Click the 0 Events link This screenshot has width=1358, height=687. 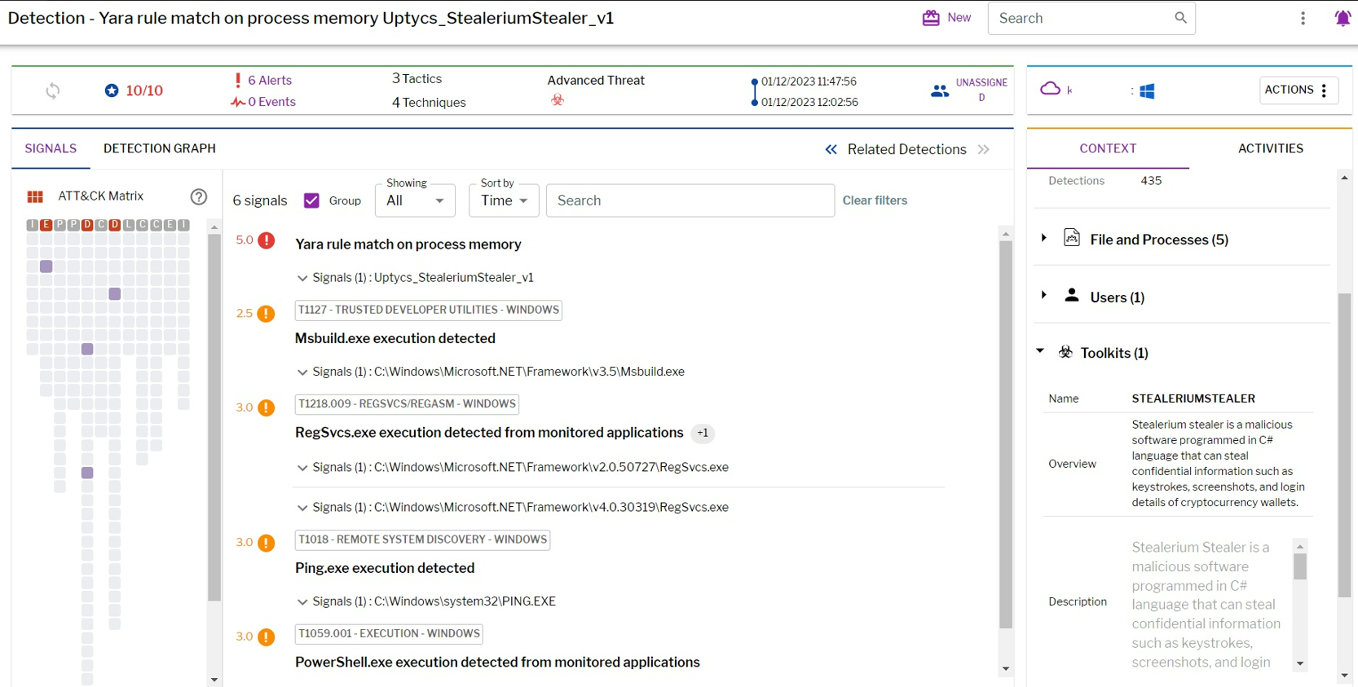pos(271,102)
